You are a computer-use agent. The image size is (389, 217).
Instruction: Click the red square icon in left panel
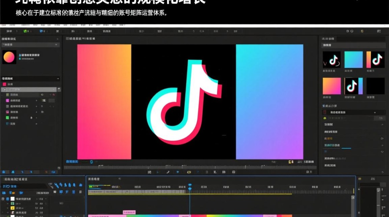coord(4,84)
